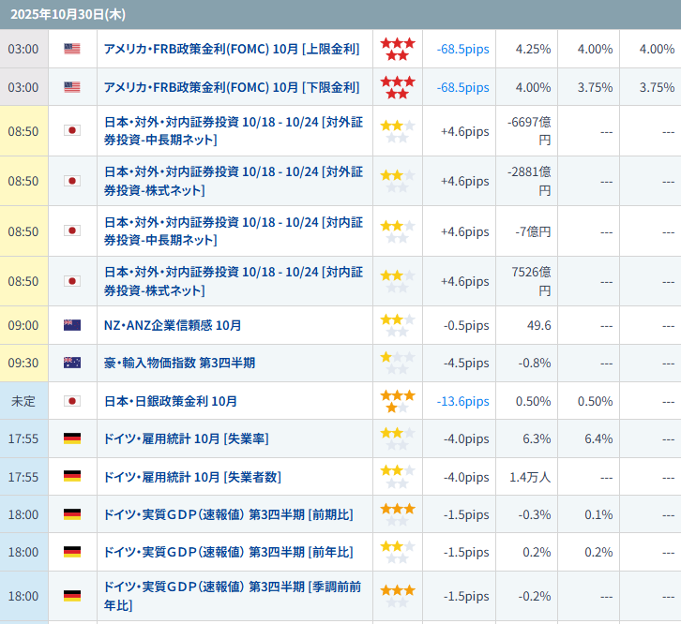Select ドイツ・雇用統計 10月 失業者数 link
Screen dimensions: 681x624
pos(192,477)
